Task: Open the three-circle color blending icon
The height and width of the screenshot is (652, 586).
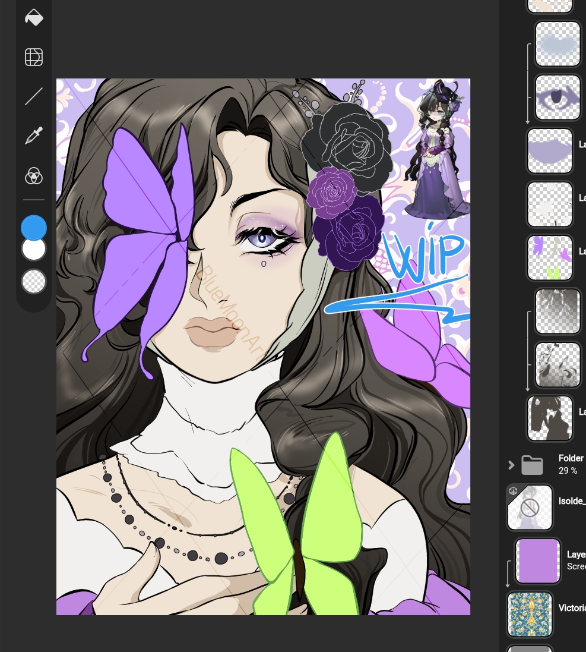Action: coord(34,176)
